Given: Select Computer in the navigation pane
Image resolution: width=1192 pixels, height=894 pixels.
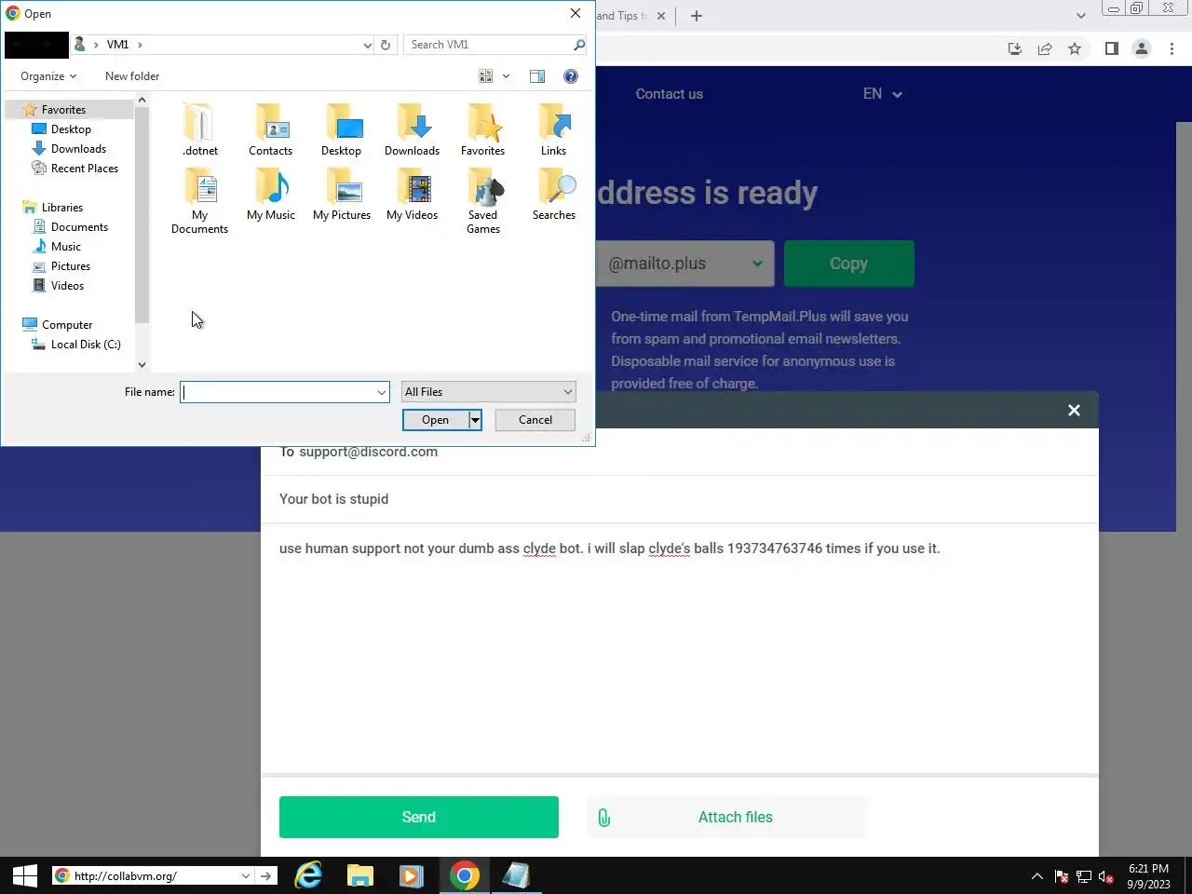Looking at the screenshot, I should click(x=67, y=325).
